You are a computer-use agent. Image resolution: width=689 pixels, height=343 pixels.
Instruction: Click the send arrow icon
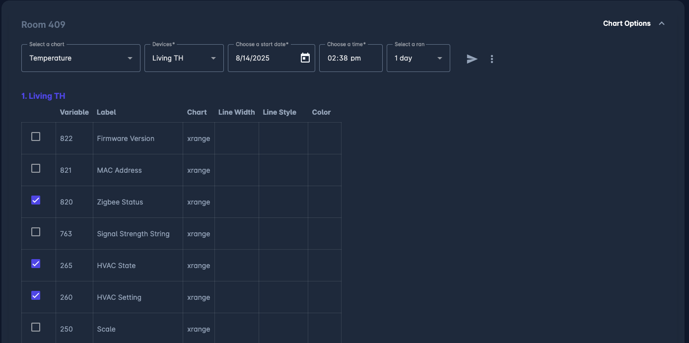pos(472,59)
